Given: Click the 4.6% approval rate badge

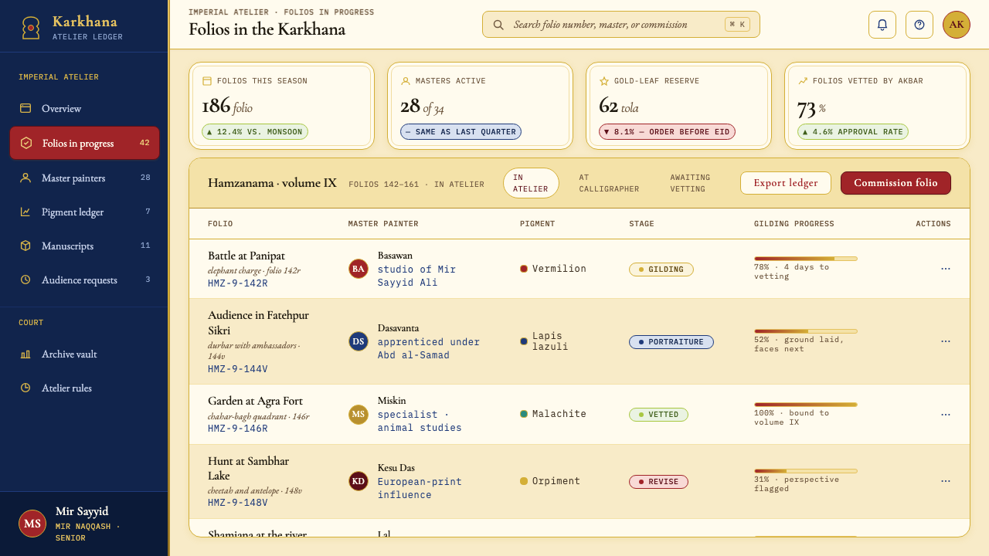Looking at the screenshot, I should [x=853, y=132].
